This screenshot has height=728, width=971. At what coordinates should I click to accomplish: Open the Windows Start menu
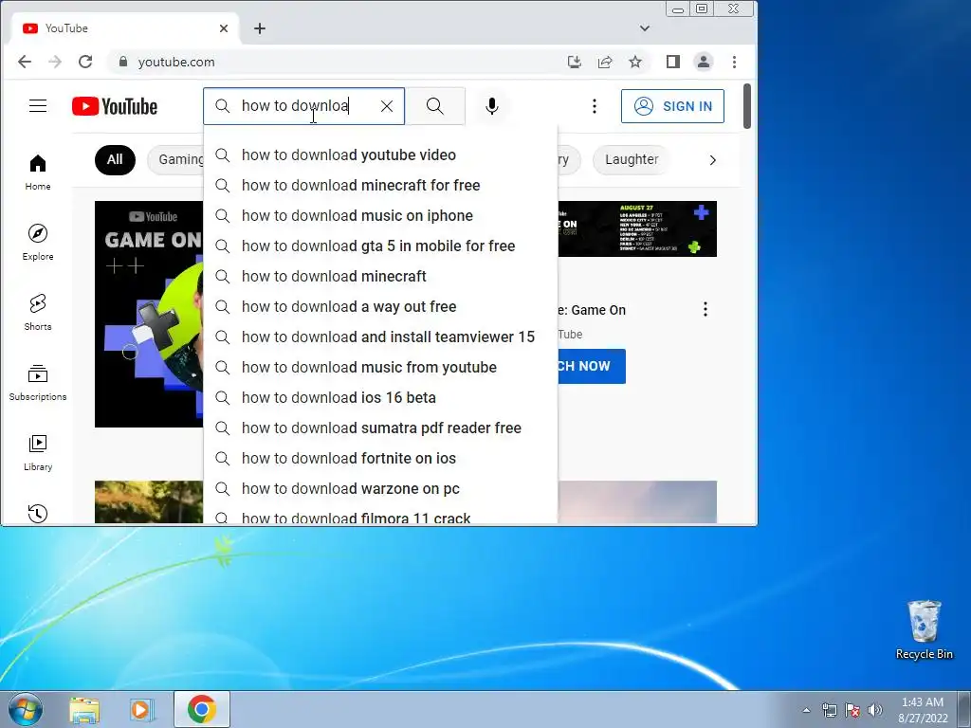[x=25, y=709]
